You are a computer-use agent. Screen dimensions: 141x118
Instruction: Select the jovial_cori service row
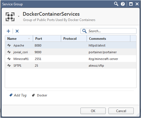click(x=71, y=52)
